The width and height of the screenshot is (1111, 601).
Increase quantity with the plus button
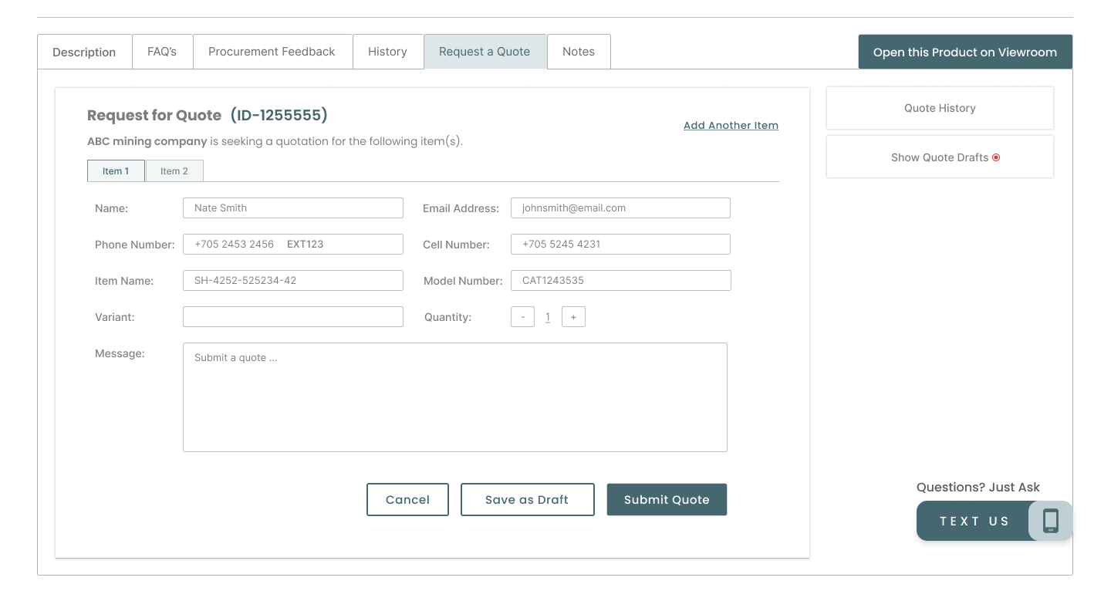click(x=573, y=317)
